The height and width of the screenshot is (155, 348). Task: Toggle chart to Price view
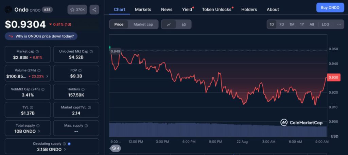point(119,24)
